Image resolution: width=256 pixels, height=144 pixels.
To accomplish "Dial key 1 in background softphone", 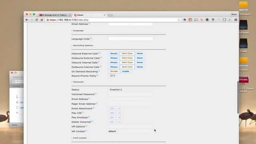I will [x=17, y=97].
